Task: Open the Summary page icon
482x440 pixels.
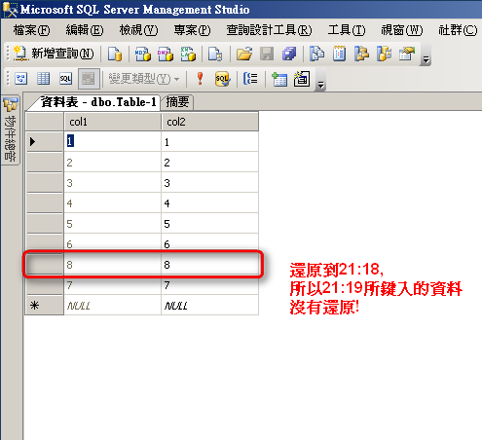Action: [339, 54]
